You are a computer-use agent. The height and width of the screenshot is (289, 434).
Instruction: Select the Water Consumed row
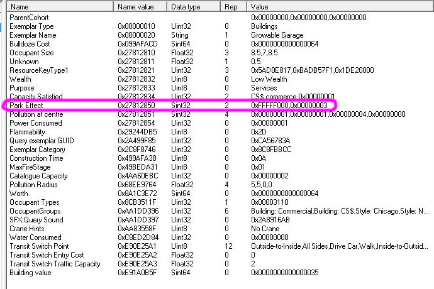click(x=220, y=237)
